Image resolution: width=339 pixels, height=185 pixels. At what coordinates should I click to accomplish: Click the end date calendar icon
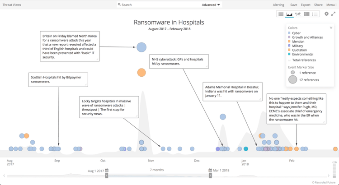tap(210, 170)
